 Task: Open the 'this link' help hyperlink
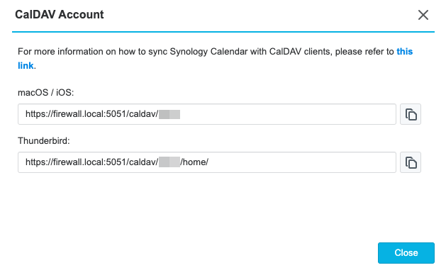click(404, 52)
